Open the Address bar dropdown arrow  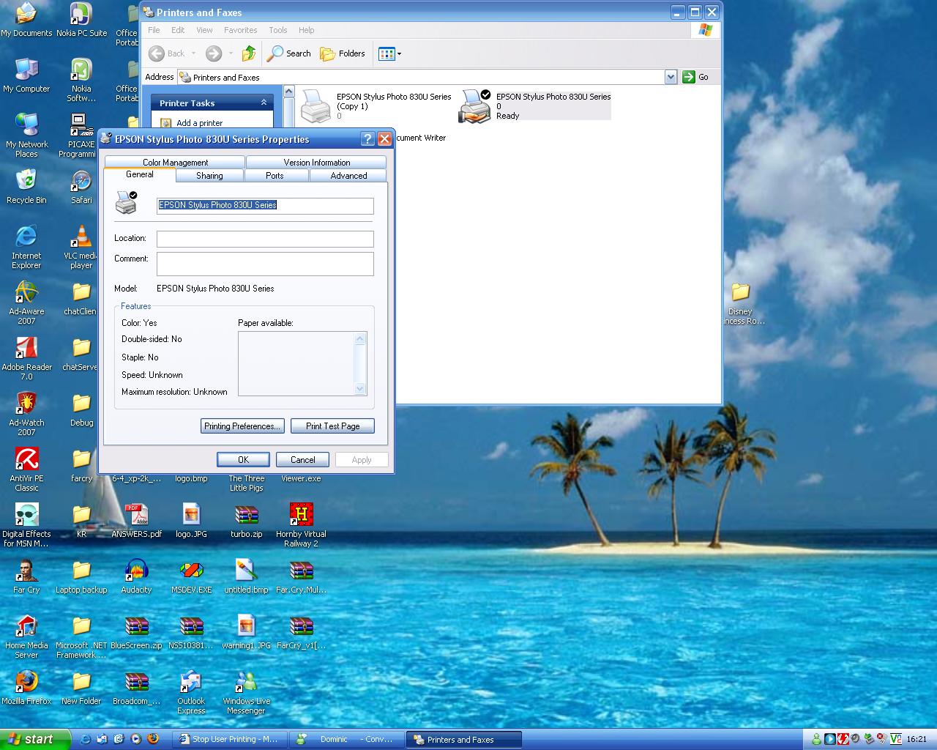coord(671,77)
